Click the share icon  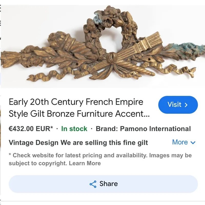coord(93,184)
